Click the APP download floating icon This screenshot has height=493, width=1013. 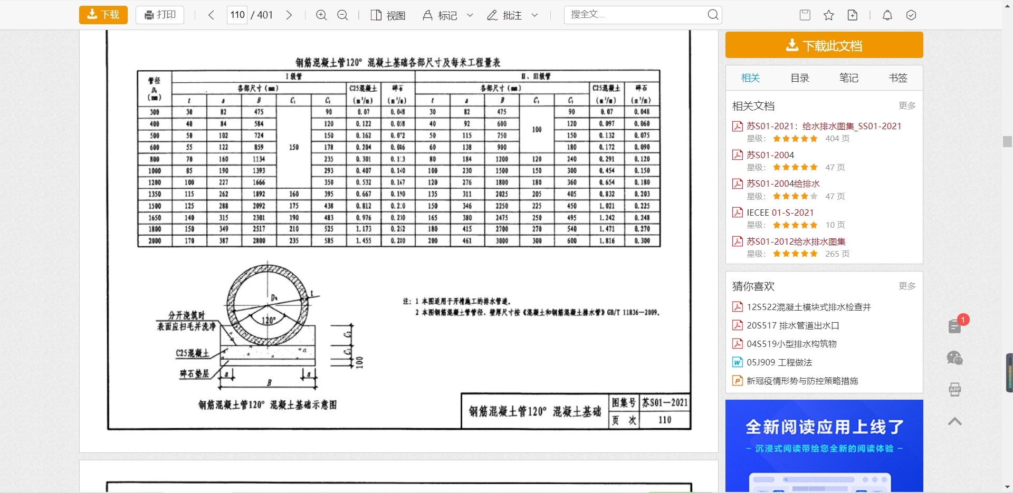(x=955, y=390)
